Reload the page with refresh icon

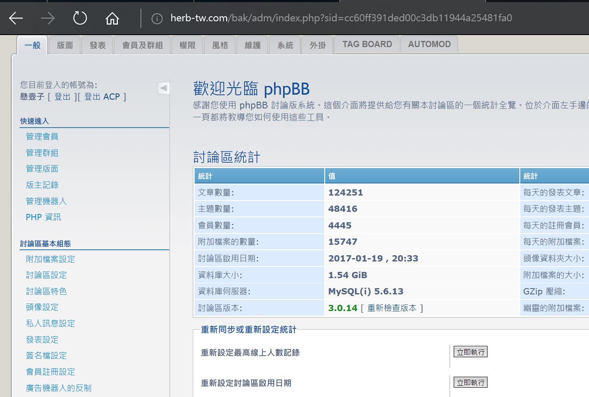pyautogui.click(x=80, y=18)
